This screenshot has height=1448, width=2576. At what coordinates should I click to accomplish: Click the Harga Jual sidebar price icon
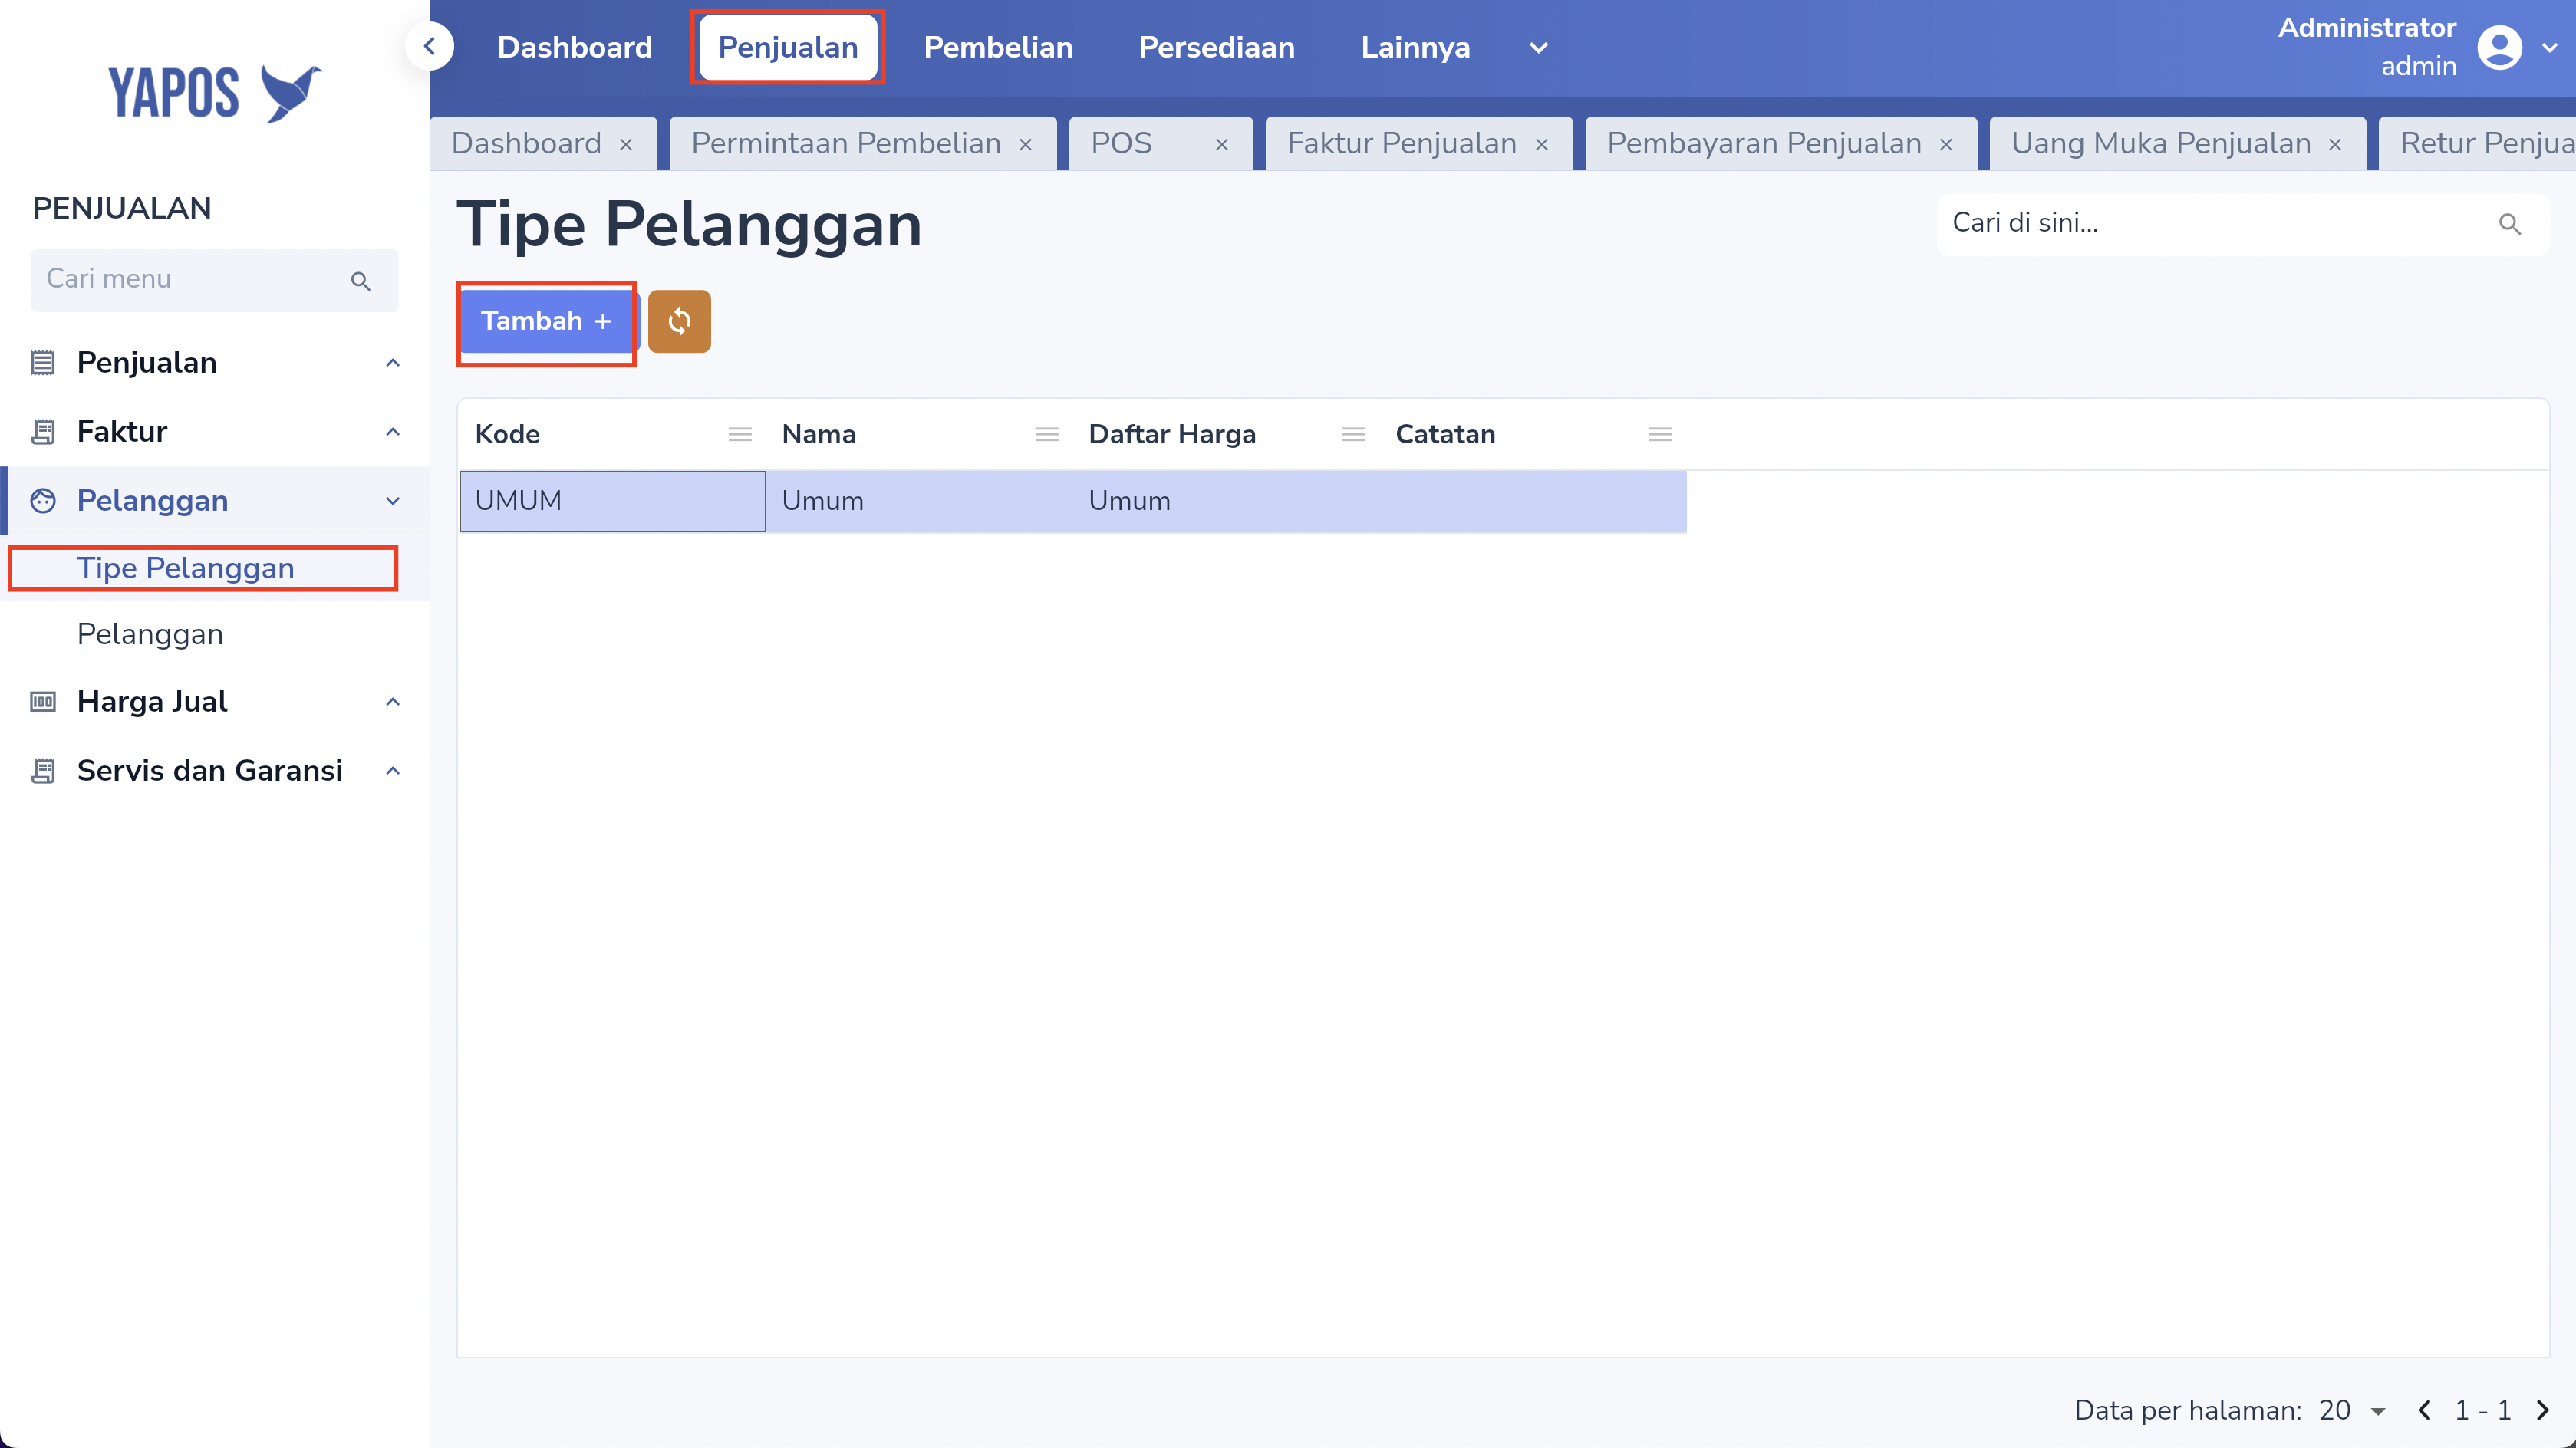tap(42, 701)
